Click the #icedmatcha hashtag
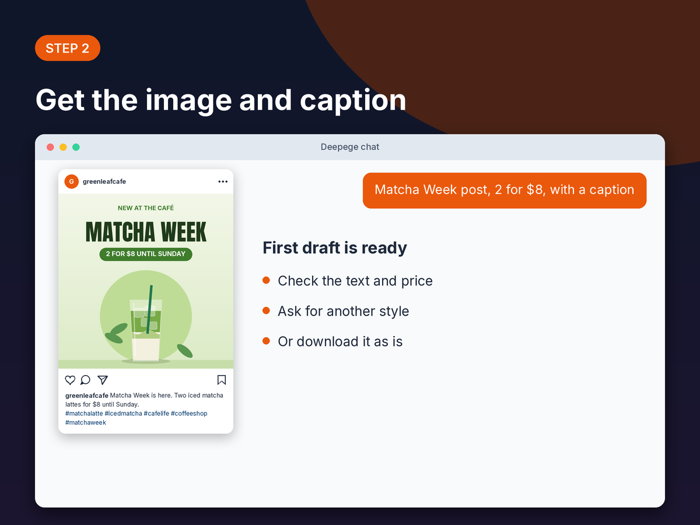The width and height of the screenshot is (700, 525). [123, 414]
